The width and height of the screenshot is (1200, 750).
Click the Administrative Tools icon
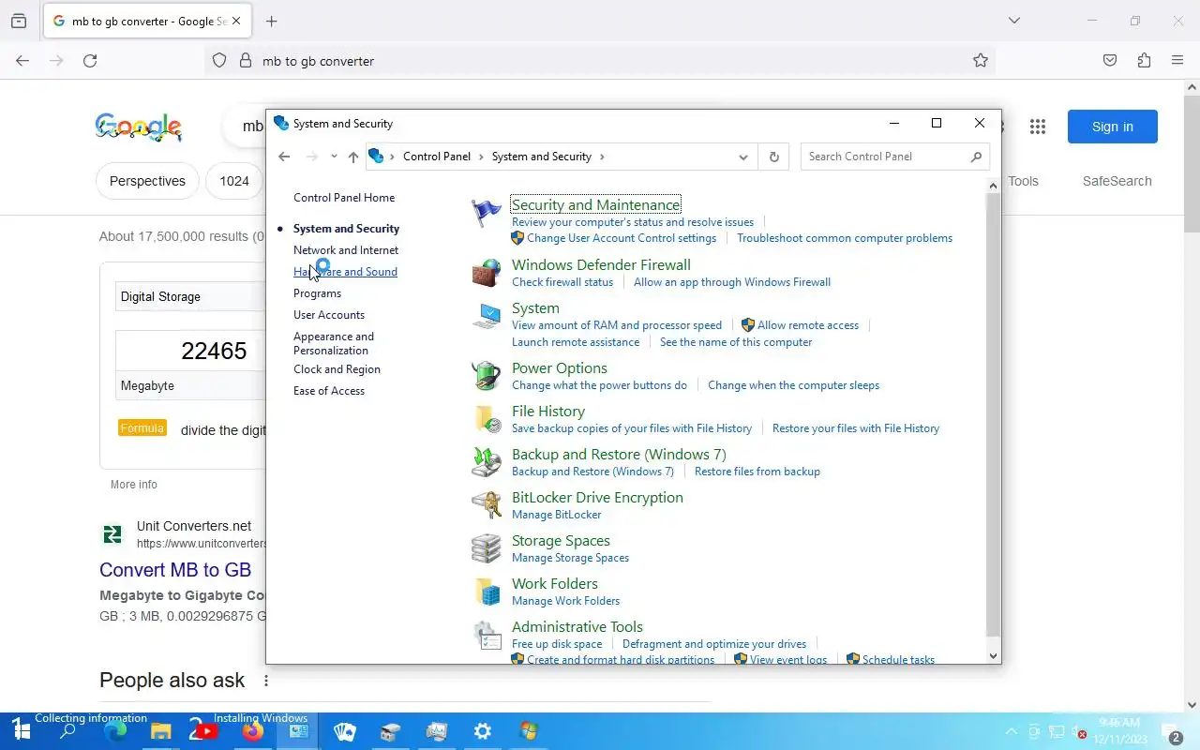click(x=487, y=635)
